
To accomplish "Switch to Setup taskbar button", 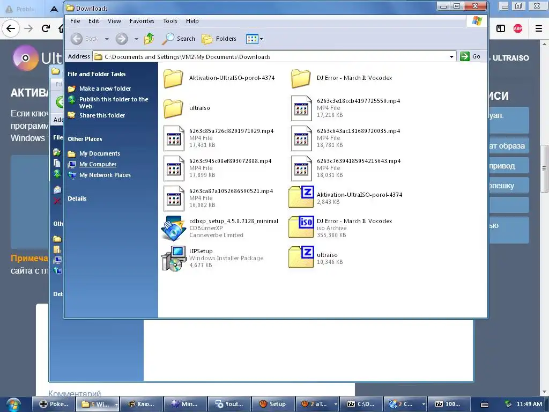I will pyautogui.click(x=273, y=404).
